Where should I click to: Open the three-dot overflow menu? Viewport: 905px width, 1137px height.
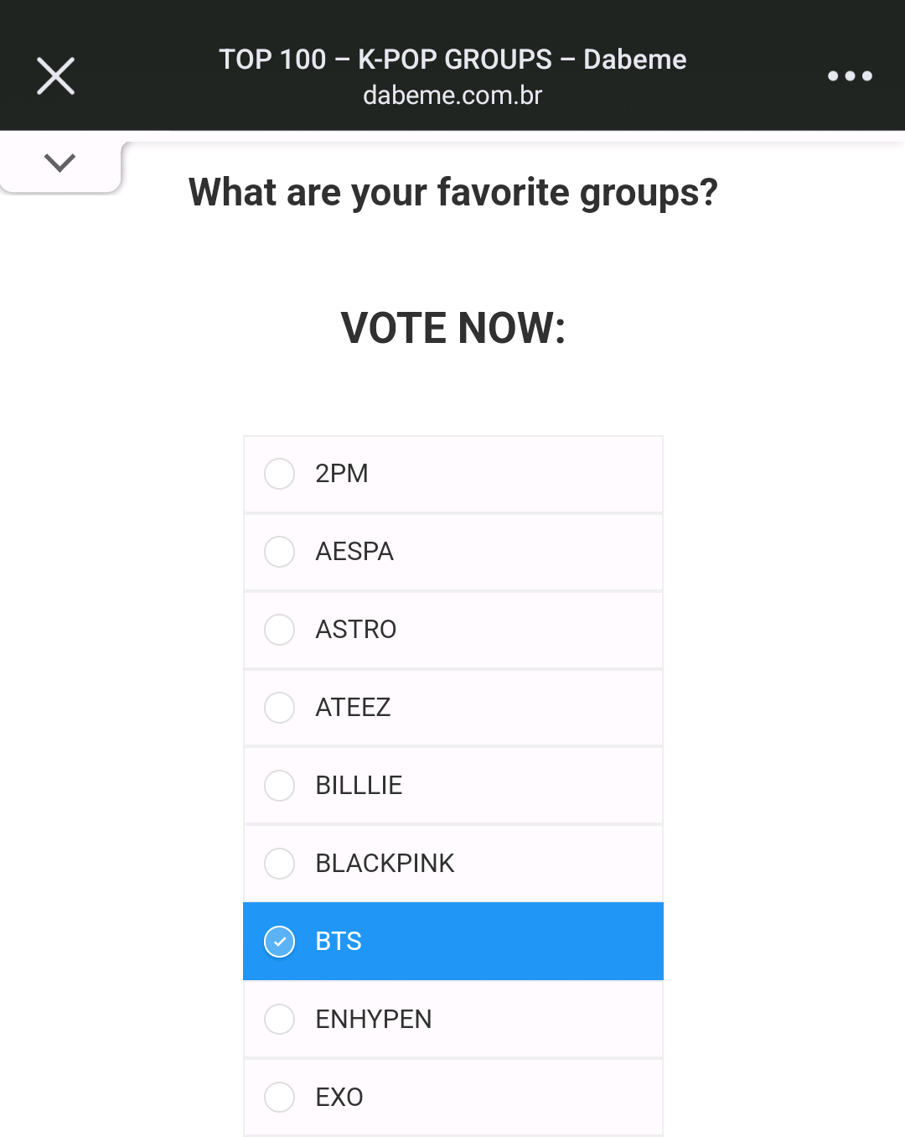(x=850, y=75)
